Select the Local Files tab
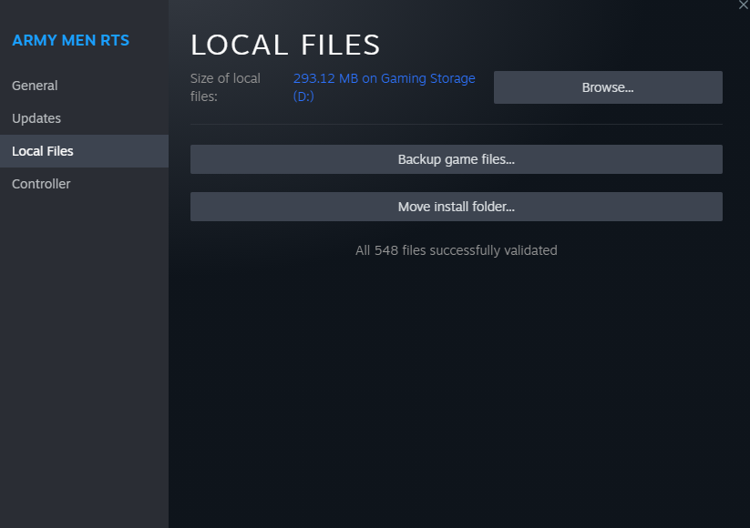Image resolution: width=750 pixels, height=528 pixels. click(x=43, y=151)
